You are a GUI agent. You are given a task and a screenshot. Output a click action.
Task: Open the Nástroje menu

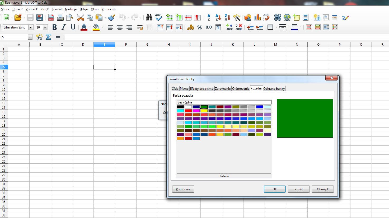coord(71,9)
